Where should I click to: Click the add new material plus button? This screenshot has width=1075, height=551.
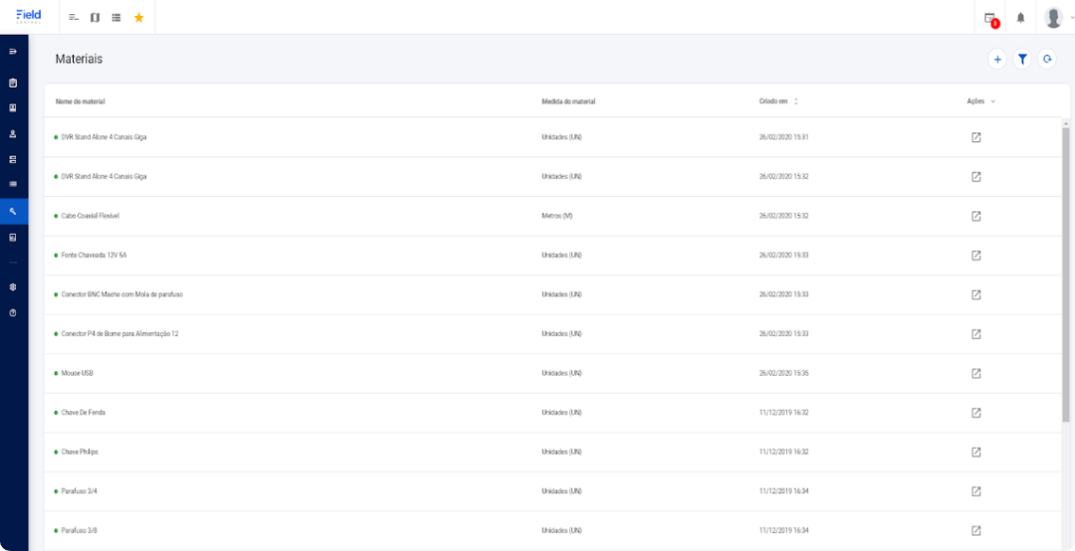pyautogui.click(x=997, y=60)
